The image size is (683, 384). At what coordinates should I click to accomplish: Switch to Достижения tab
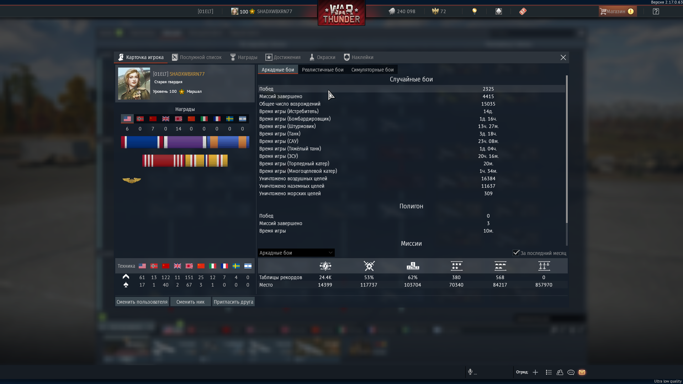(x=283, y=57)
